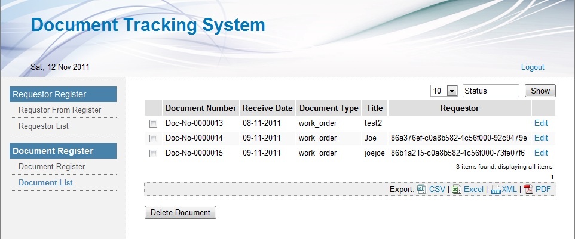Click requestor ID ending 73fe07f6

pos(458,153)
